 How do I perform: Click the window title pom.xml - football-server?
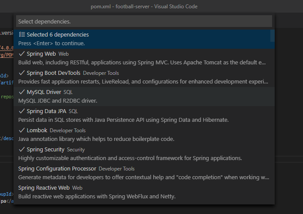click(x=144, y=7)
